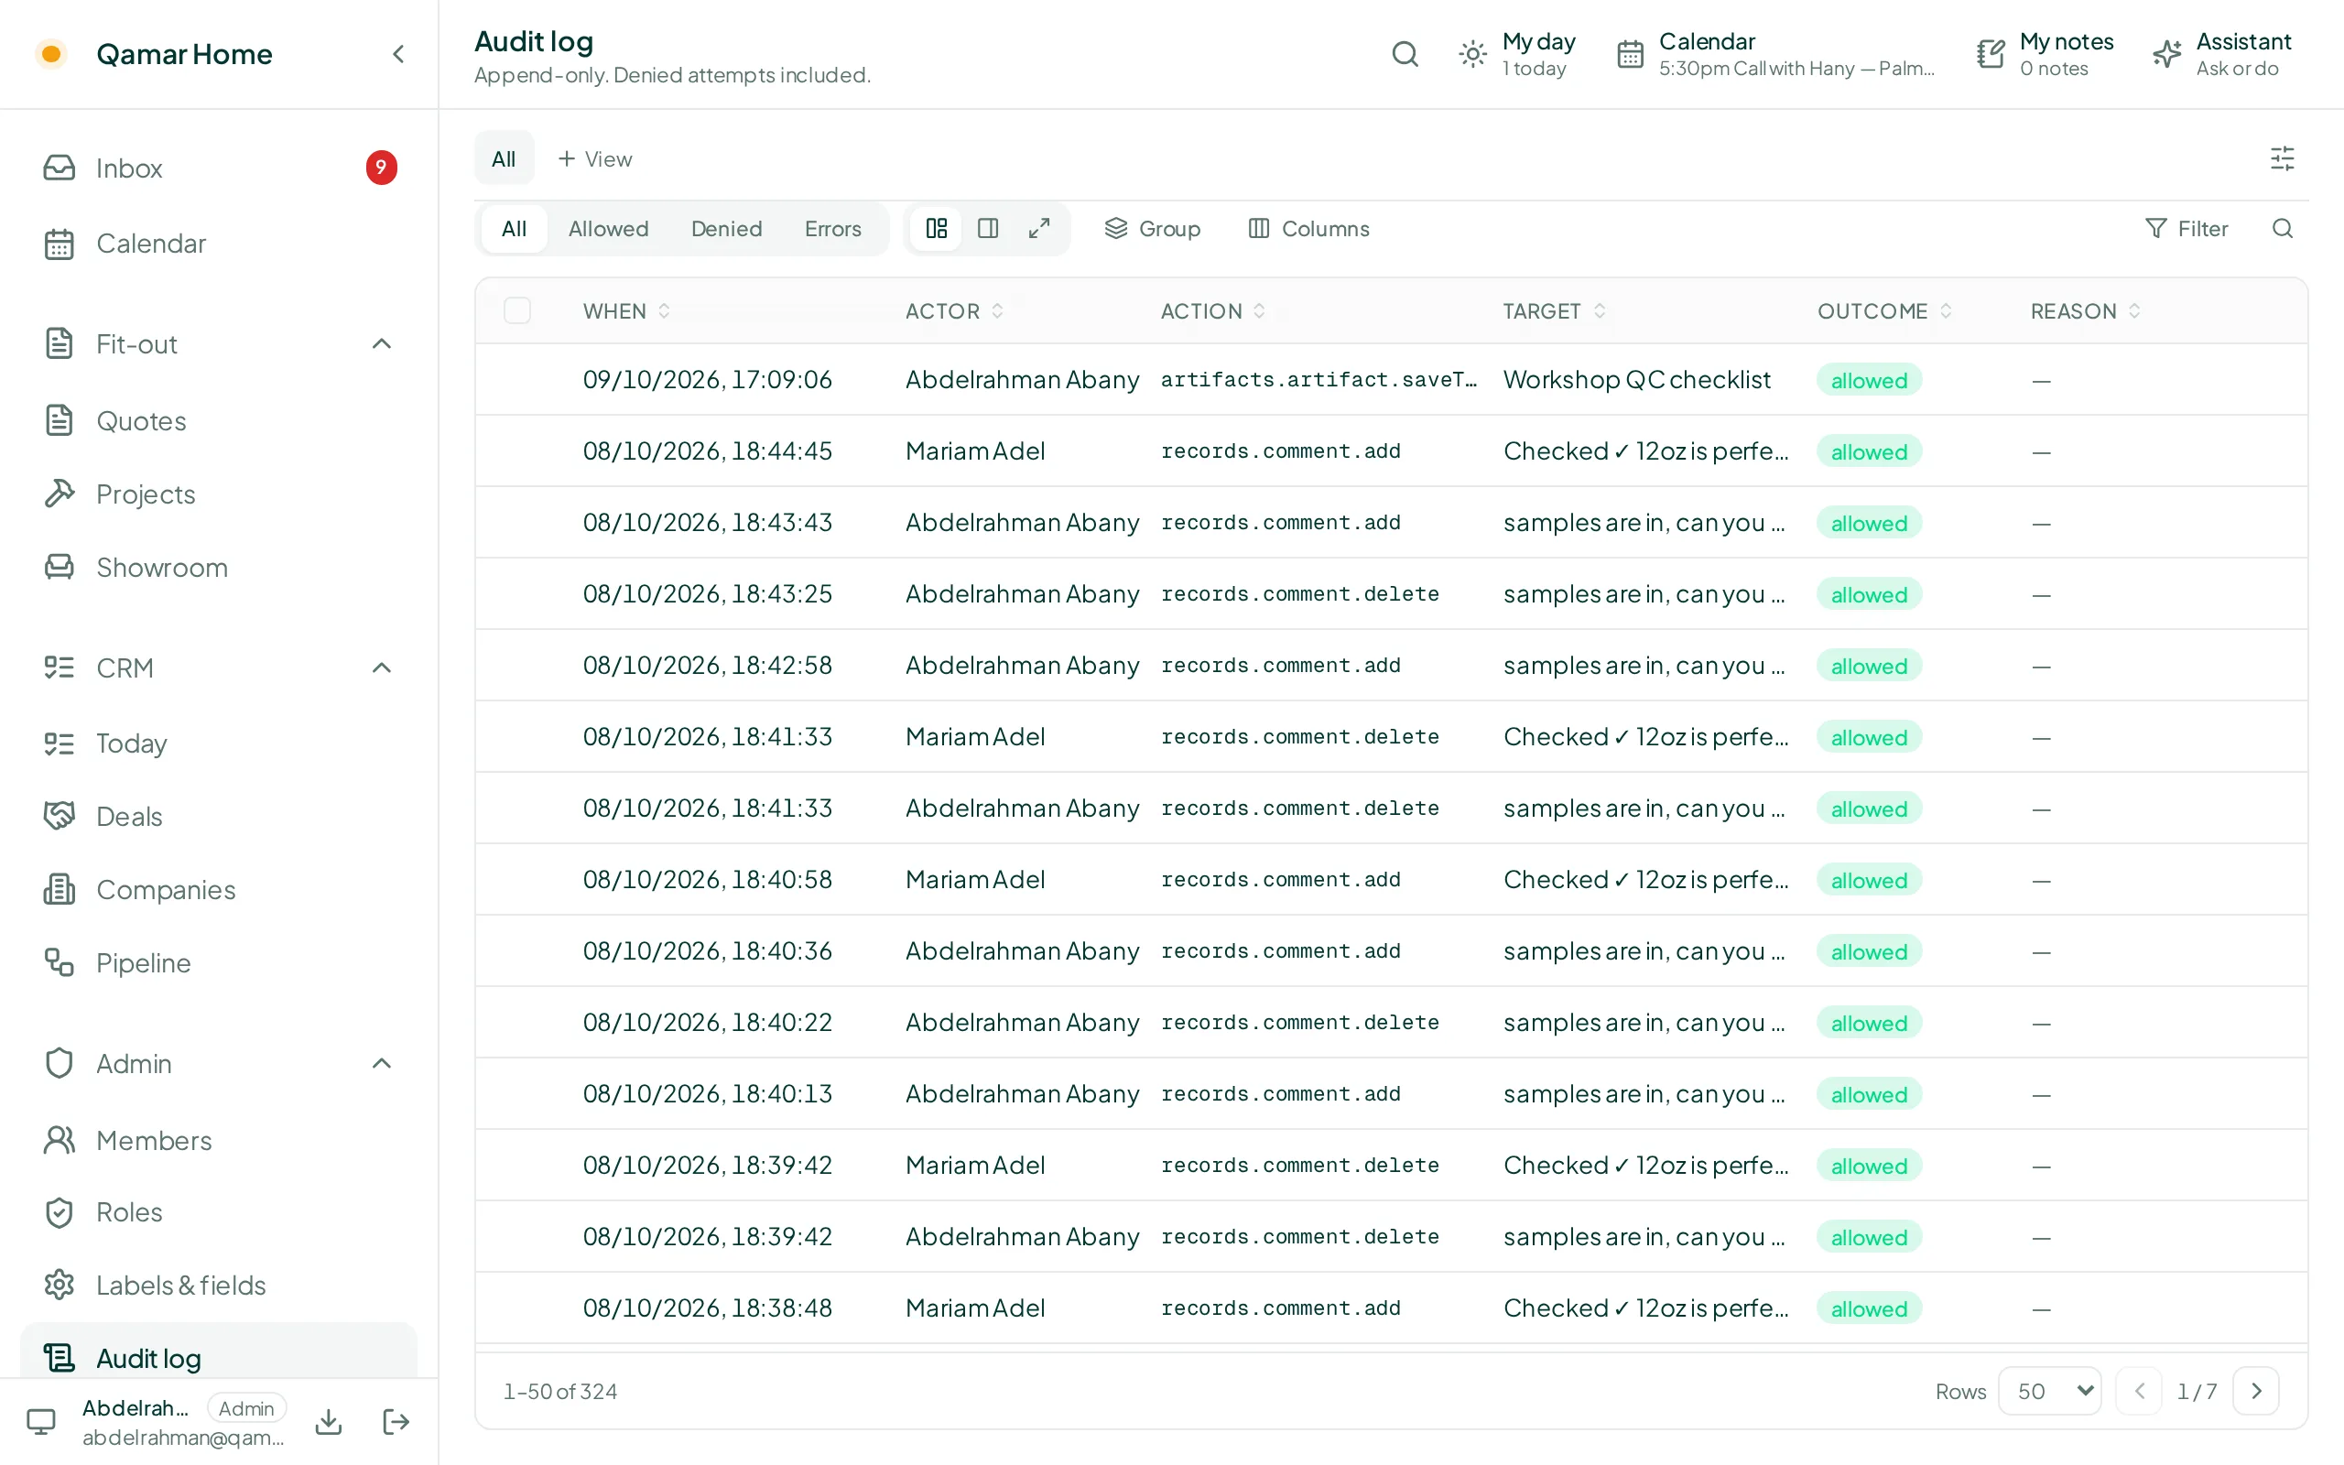Screen dimensions: 2344x1465
Task: Go to next page of results
Action: click(2256, 1392)
